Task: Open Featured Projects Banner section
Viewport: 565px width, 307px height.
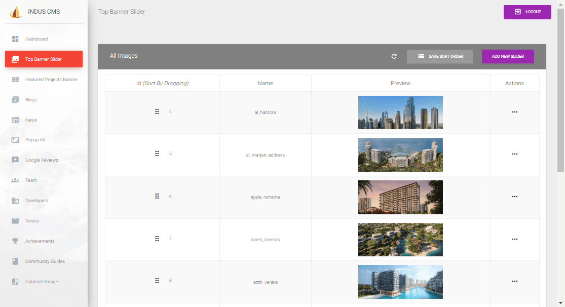Action: 51,80
